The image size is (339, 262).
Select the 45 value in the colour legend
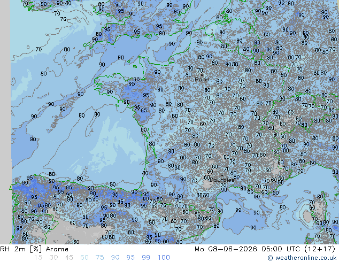point(69,258)
